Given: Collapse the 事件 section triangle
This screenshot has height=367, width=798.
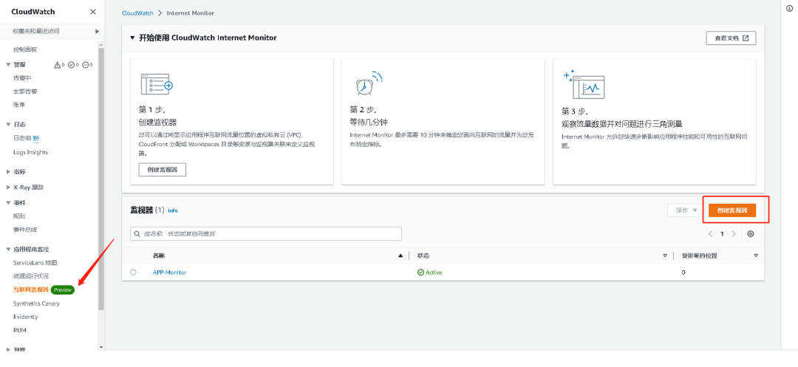Looking at the screenshot, I should (8, 202).
